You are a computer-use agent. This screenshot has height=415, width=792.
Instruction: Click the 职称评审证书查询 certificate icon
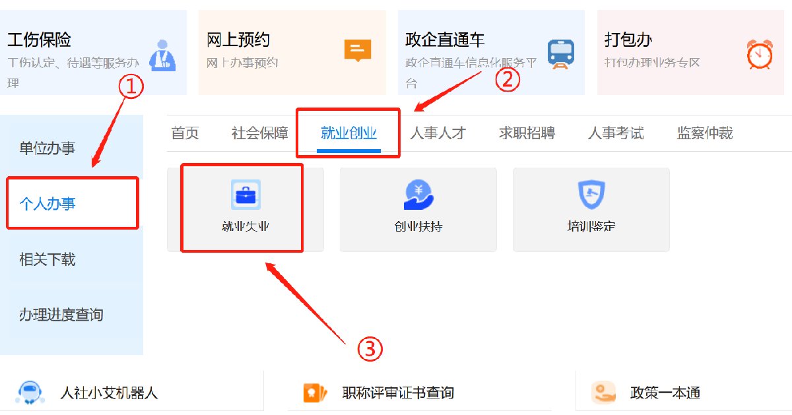click(315, 393)
